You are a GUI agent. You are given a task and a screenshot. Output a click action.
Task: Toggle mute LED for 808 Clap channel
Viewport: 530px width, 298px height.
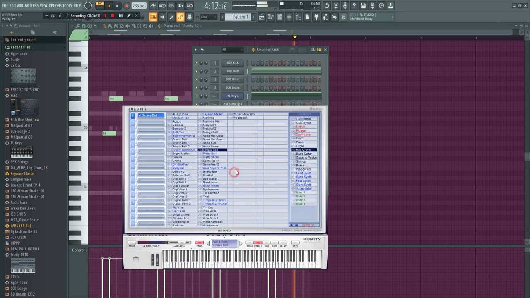[196, 71]
